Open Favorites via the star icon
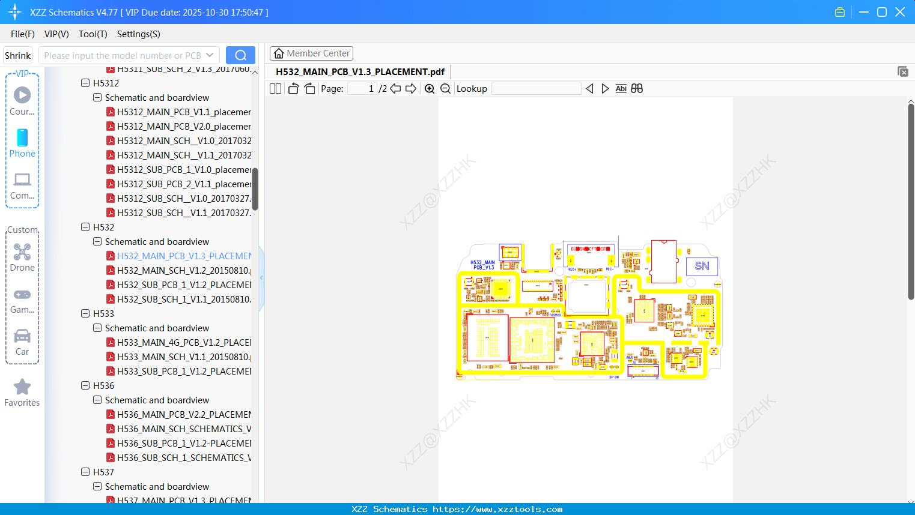Image resolution: width=915 pixels, height=515 pixels. (x=22, y=387)
